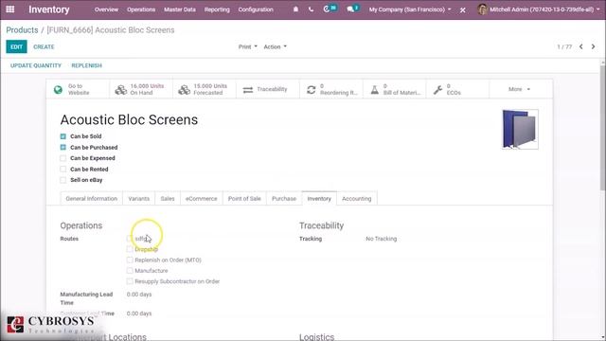Open the Overview menu
The height and width of the screenshot is (341, 606).
click(106, 9)
